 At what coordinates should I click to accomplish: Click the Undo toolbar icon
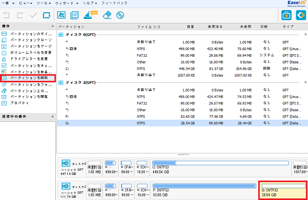(x=7, y=15)
